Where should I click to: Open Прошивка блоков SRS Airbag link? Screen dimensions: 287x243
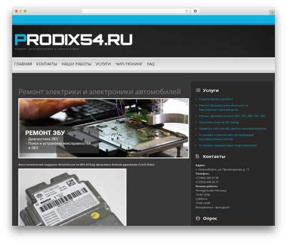tap(219, 122)
